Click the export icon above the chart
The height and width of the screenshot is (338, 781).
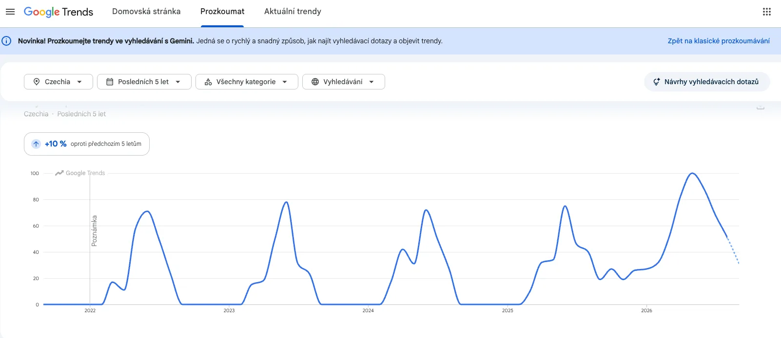tap(761, 107)
